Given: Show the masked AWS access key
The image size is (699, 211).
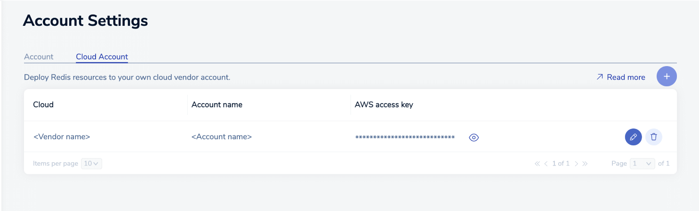Looking at the screenshot, I should (x=474, y=137).
